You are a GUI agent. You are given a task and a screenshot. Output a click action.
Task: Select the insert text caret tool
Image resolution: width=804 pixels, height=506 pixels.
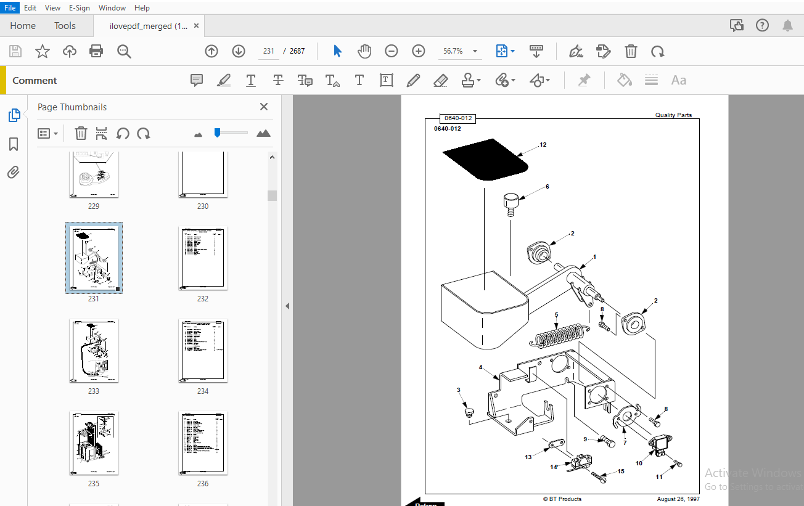tap(332, 80)
